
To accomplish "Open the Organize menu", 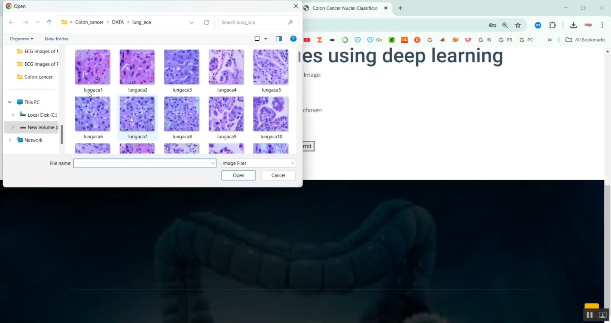I will [21, 39].
